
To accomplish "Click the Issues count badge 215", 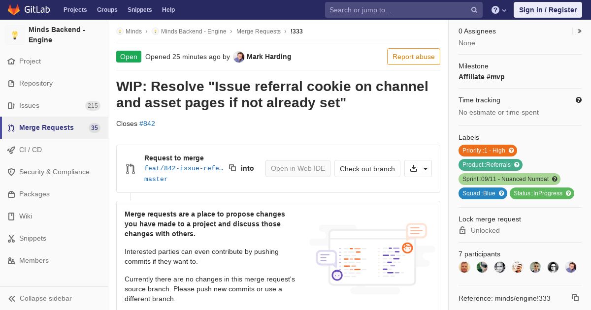I will click(93, 106).
